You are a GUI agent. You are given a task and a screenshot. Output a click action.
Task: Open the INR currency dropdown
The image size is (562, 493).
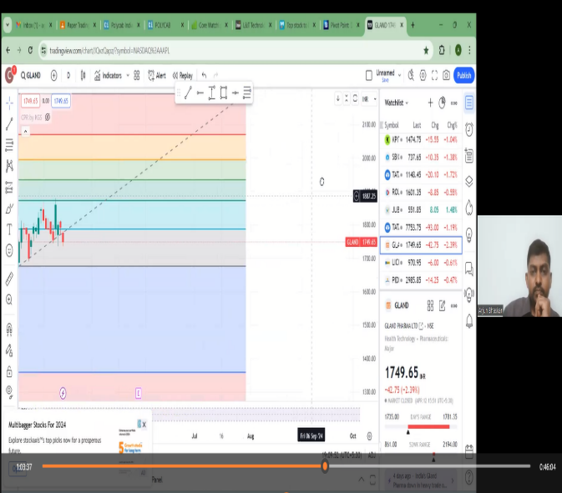point(369,99)
